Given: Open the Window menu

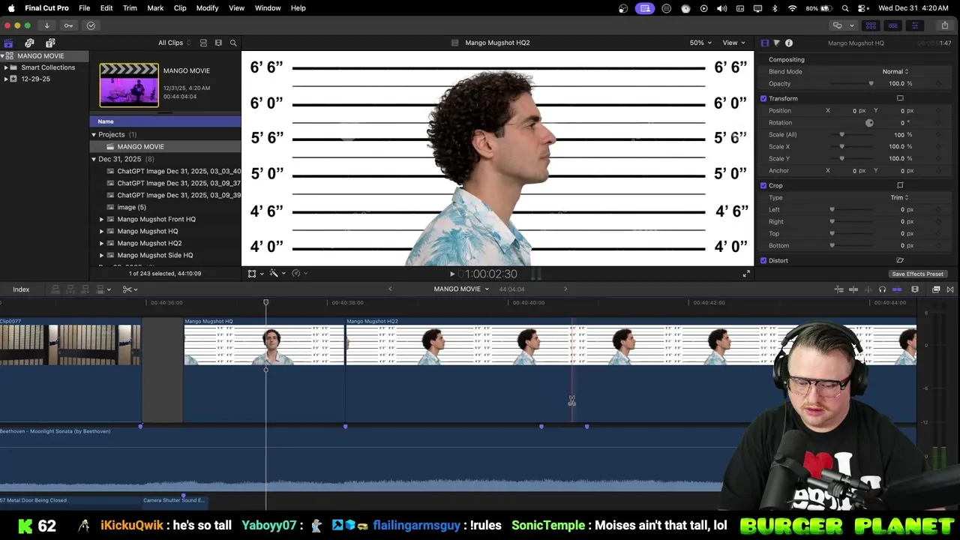Looking at the screenshot, I should point(268,7).
